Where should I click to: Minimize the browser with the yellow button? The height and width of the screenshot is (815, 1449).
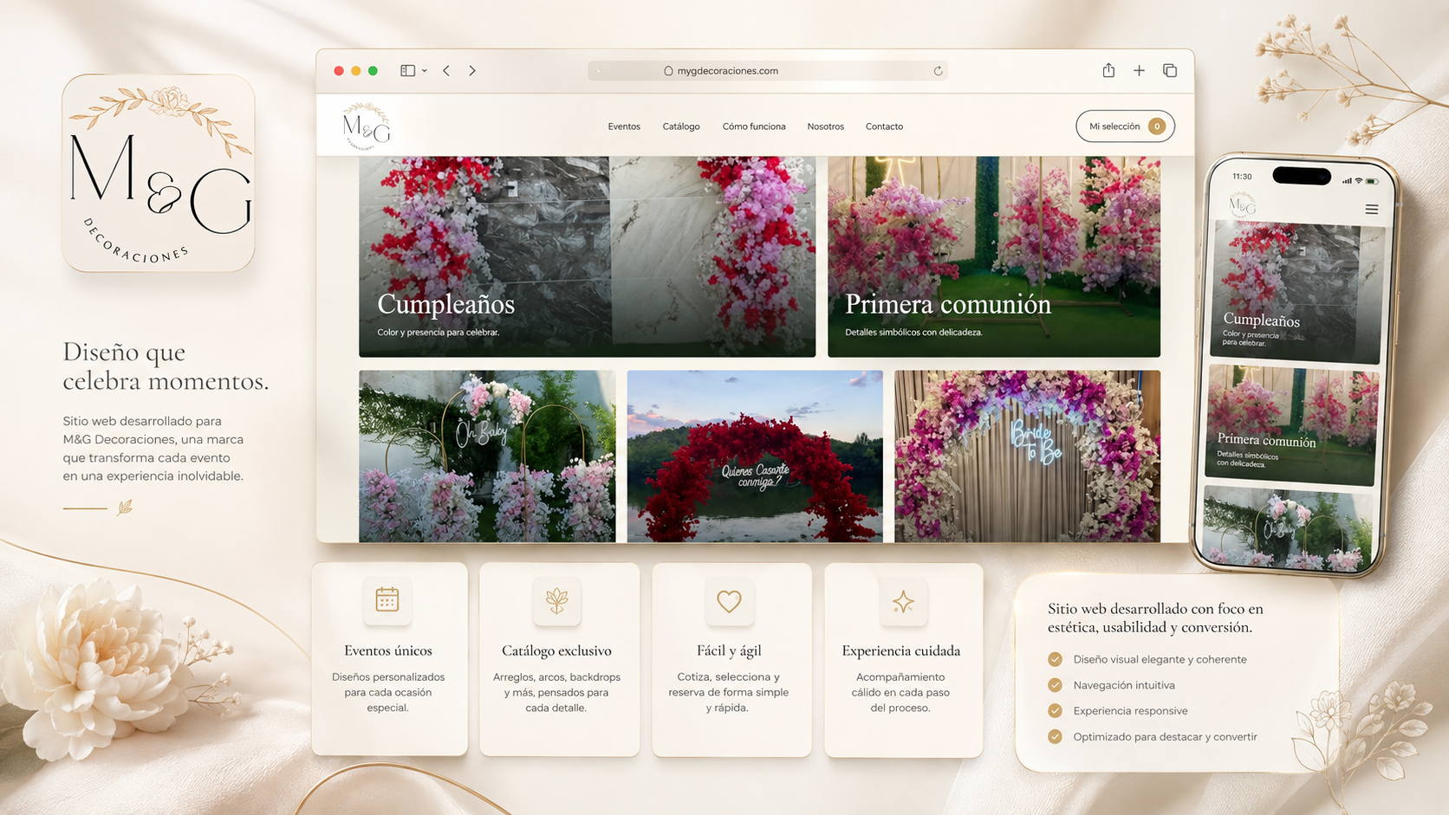355,71
